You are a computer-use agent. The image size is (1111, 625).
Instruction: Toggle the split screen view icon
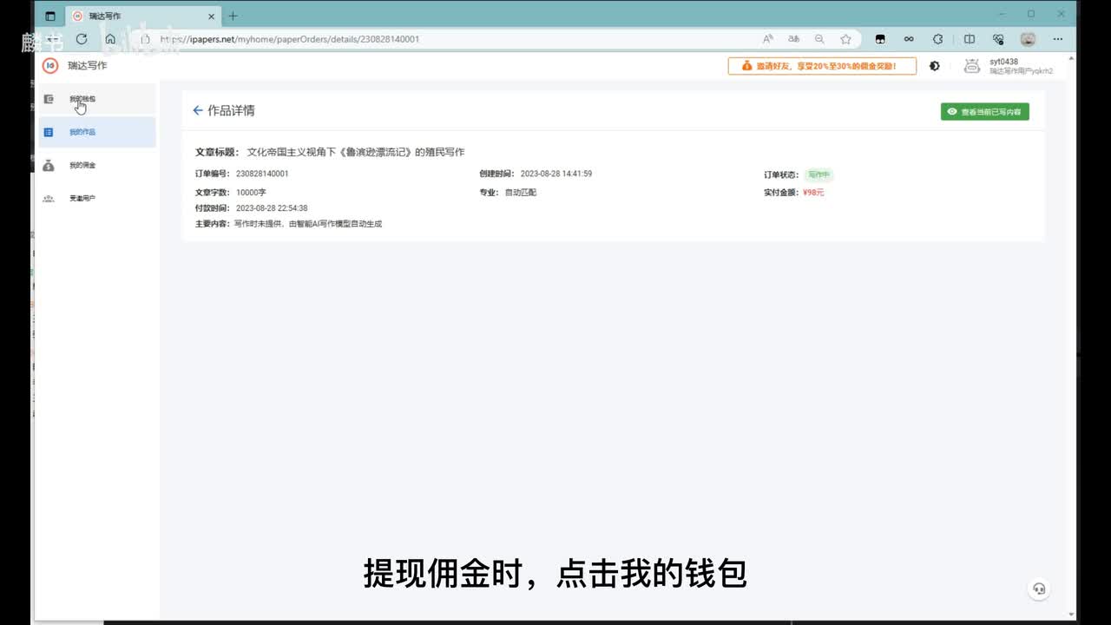coord(970,39)
